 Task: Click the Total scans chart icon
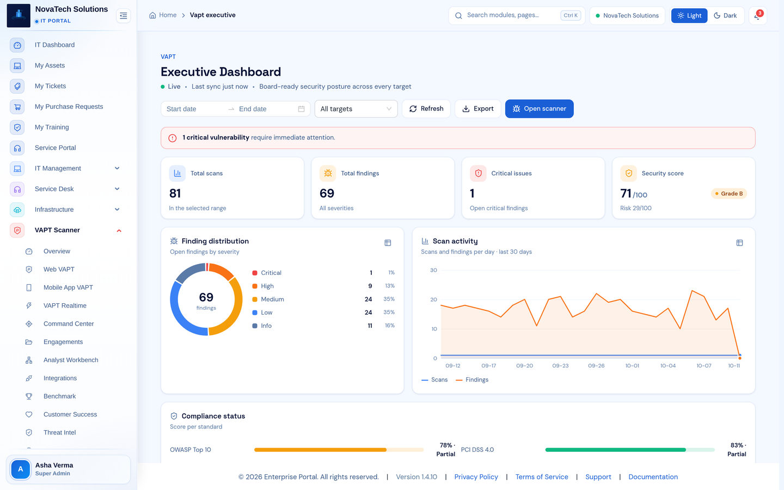(x=177, y=173)
